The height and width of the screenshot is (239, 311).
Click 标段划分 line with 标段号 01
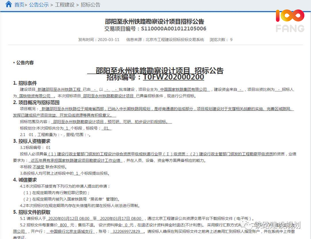point(66,128)
